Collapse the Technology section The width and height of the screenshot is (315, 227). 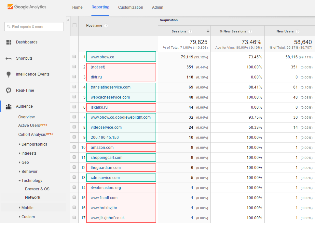20,181
